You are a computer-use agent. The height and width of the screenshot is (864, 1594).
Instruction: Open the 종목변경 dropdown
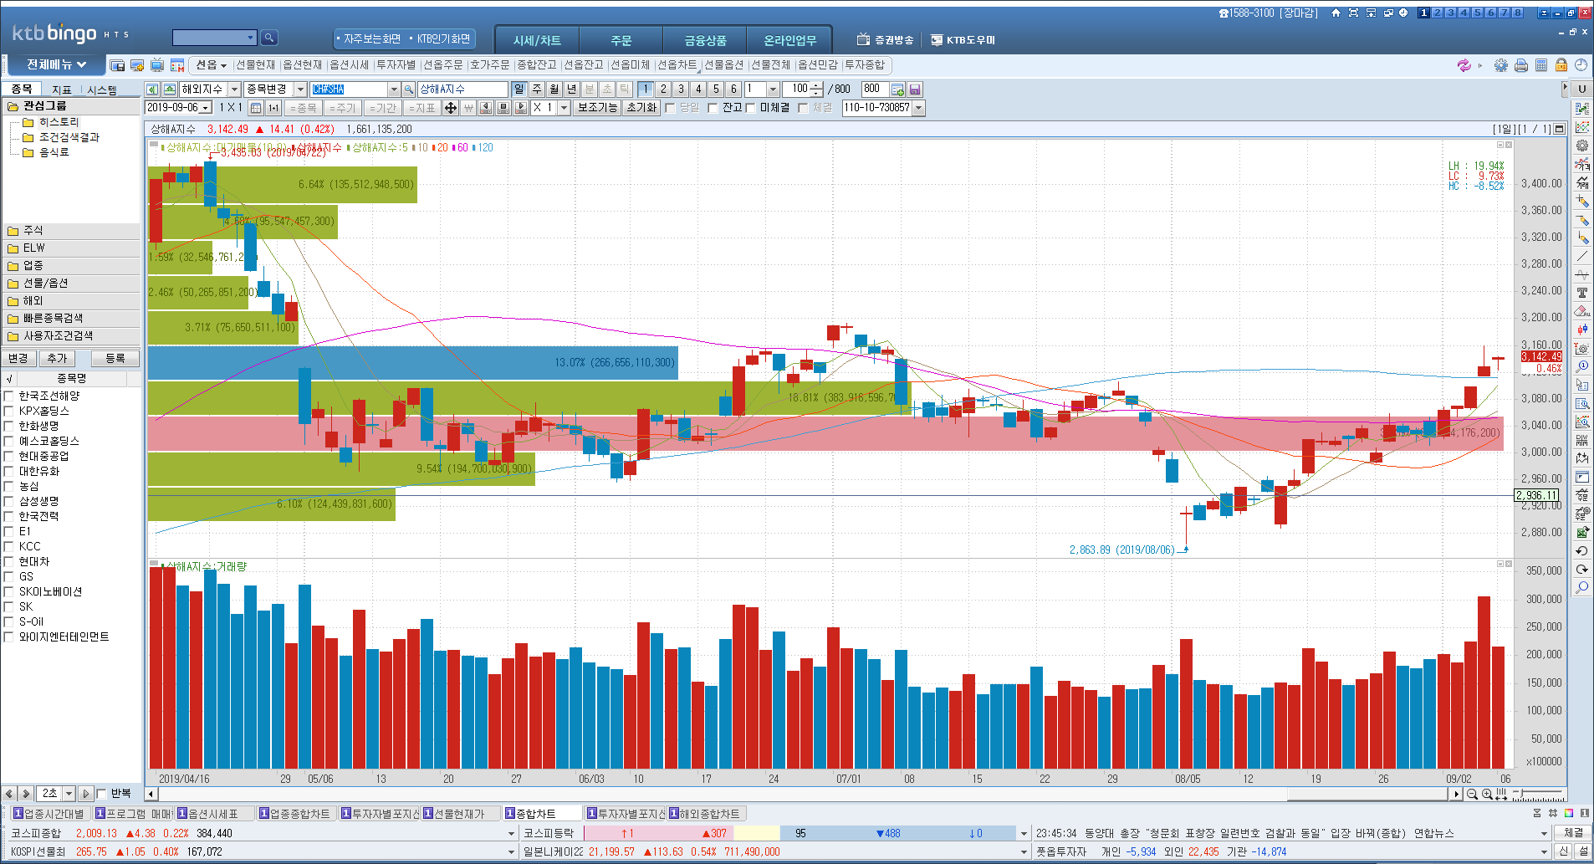(300, 89)
